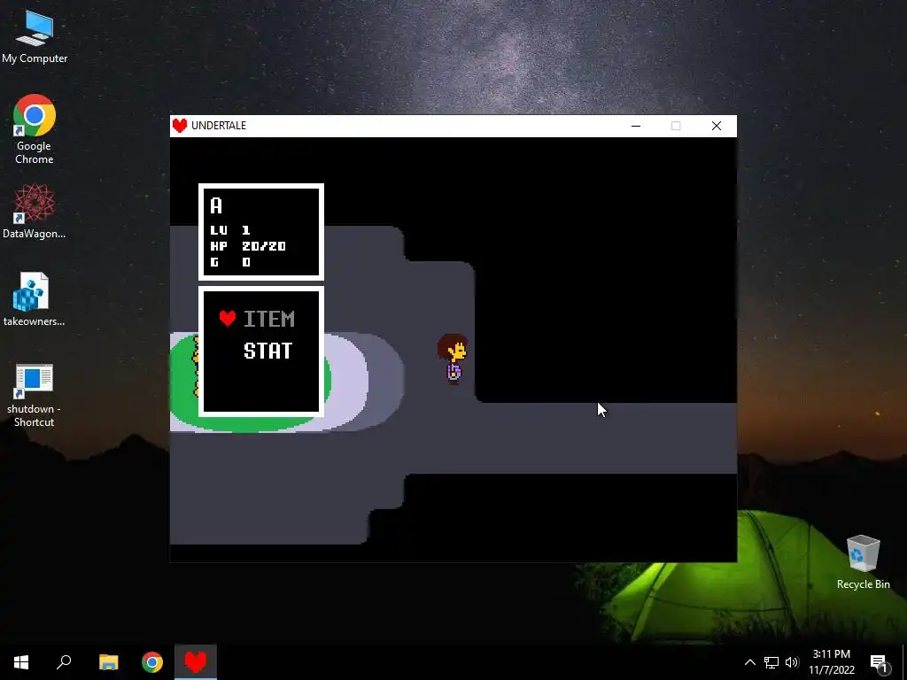907x680 pixels.
Task: Select ITEM in the Undertale menu
Action: 269,319
